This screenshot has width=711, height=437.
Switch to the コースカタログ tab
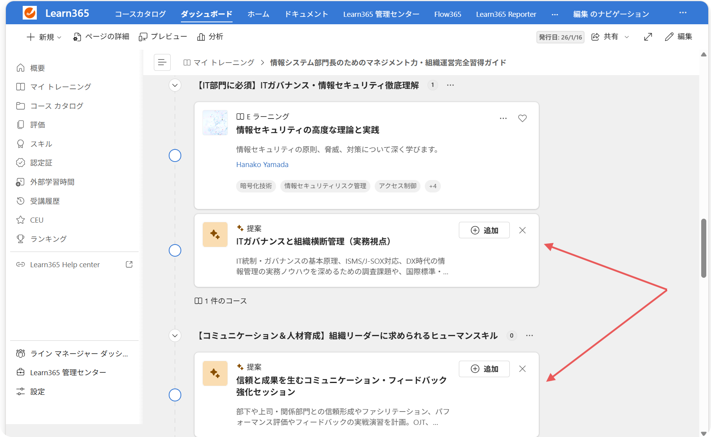[x=140, y=14]
